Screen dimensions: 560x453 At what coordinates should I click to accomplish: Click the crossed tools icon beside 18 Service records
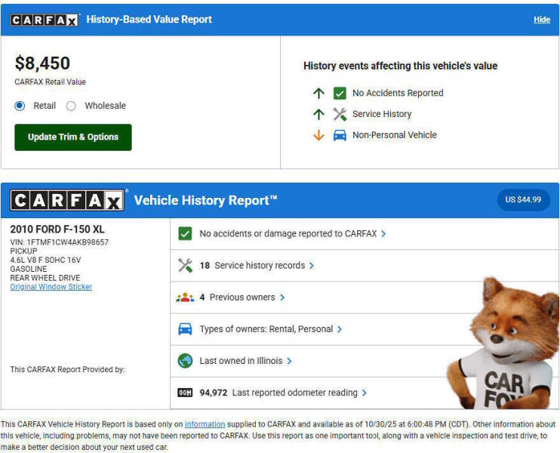coord(185,266)
